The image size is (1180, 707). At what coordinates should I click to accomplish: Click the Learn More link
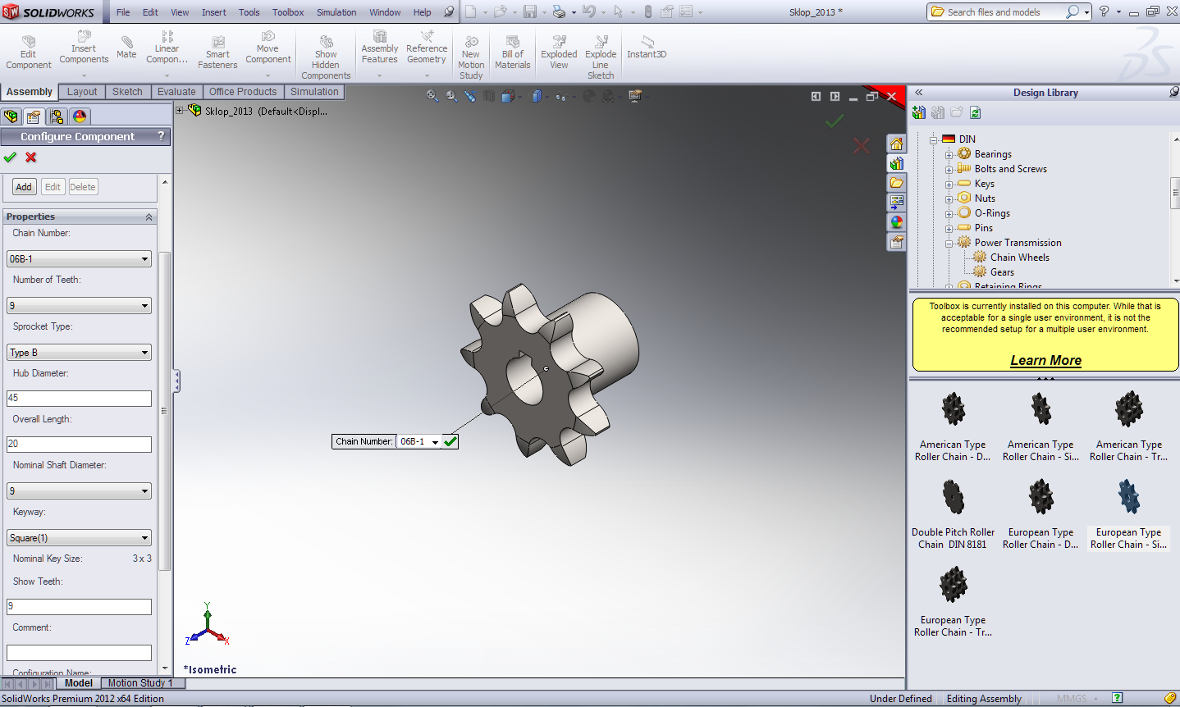1045,360
